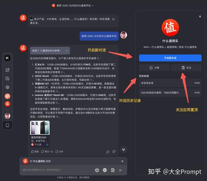This screenshot has width=207, height=181.
Task: Open the Kimi home logo in sidebar
Action: (7, 58)
